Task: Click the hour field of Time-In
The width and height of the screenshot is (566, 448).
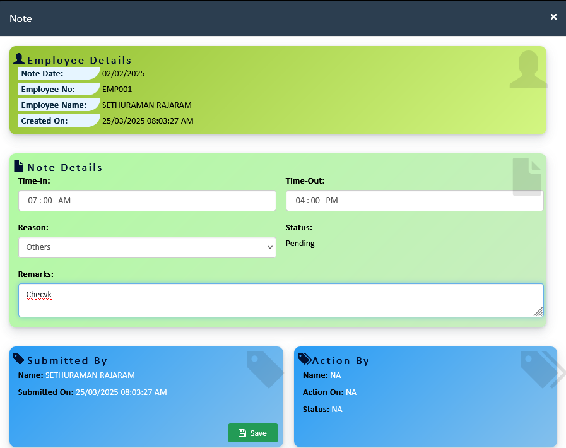Action: (x=32, y=201)
